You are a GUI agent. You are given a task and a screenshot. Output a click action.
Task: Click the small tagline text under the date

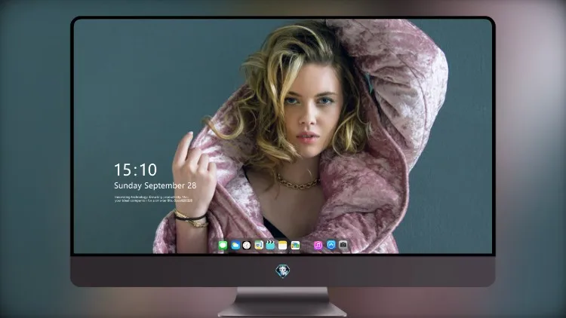tap(153, 199)
